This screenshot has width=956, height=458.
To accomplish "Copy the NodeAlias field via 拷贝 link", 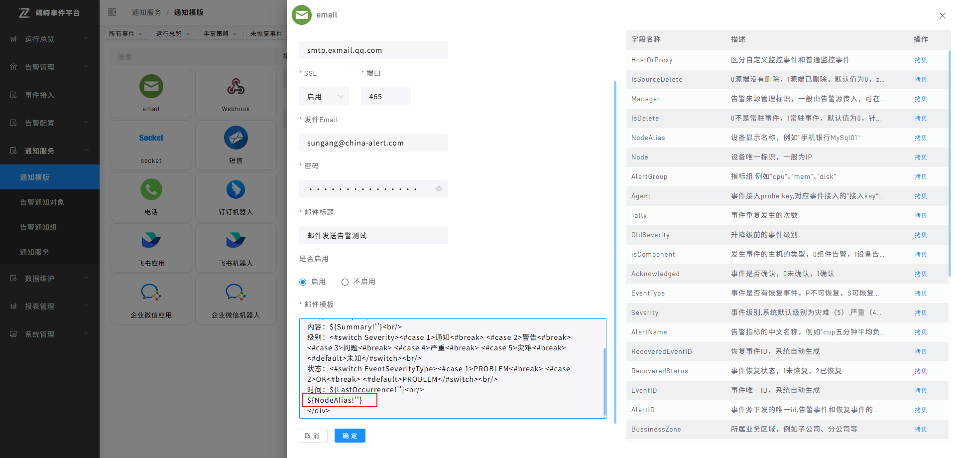I will [x=921, y=138].
